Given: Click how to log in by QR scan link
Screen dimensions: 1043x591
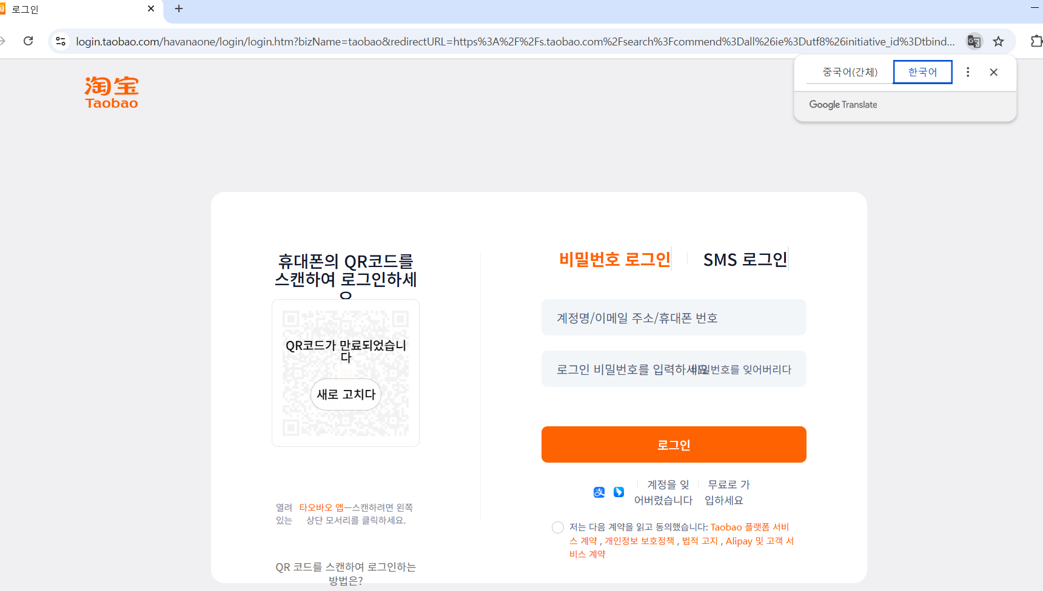Looking at the screenshot, I should 346,573.
